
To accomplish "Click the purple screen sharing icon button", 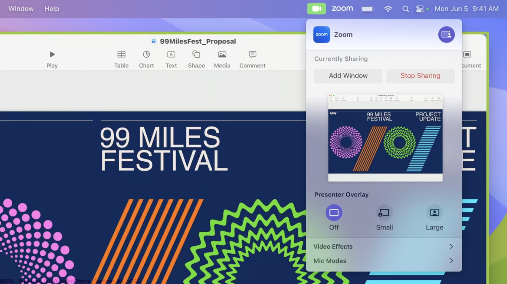I will 446,34.
